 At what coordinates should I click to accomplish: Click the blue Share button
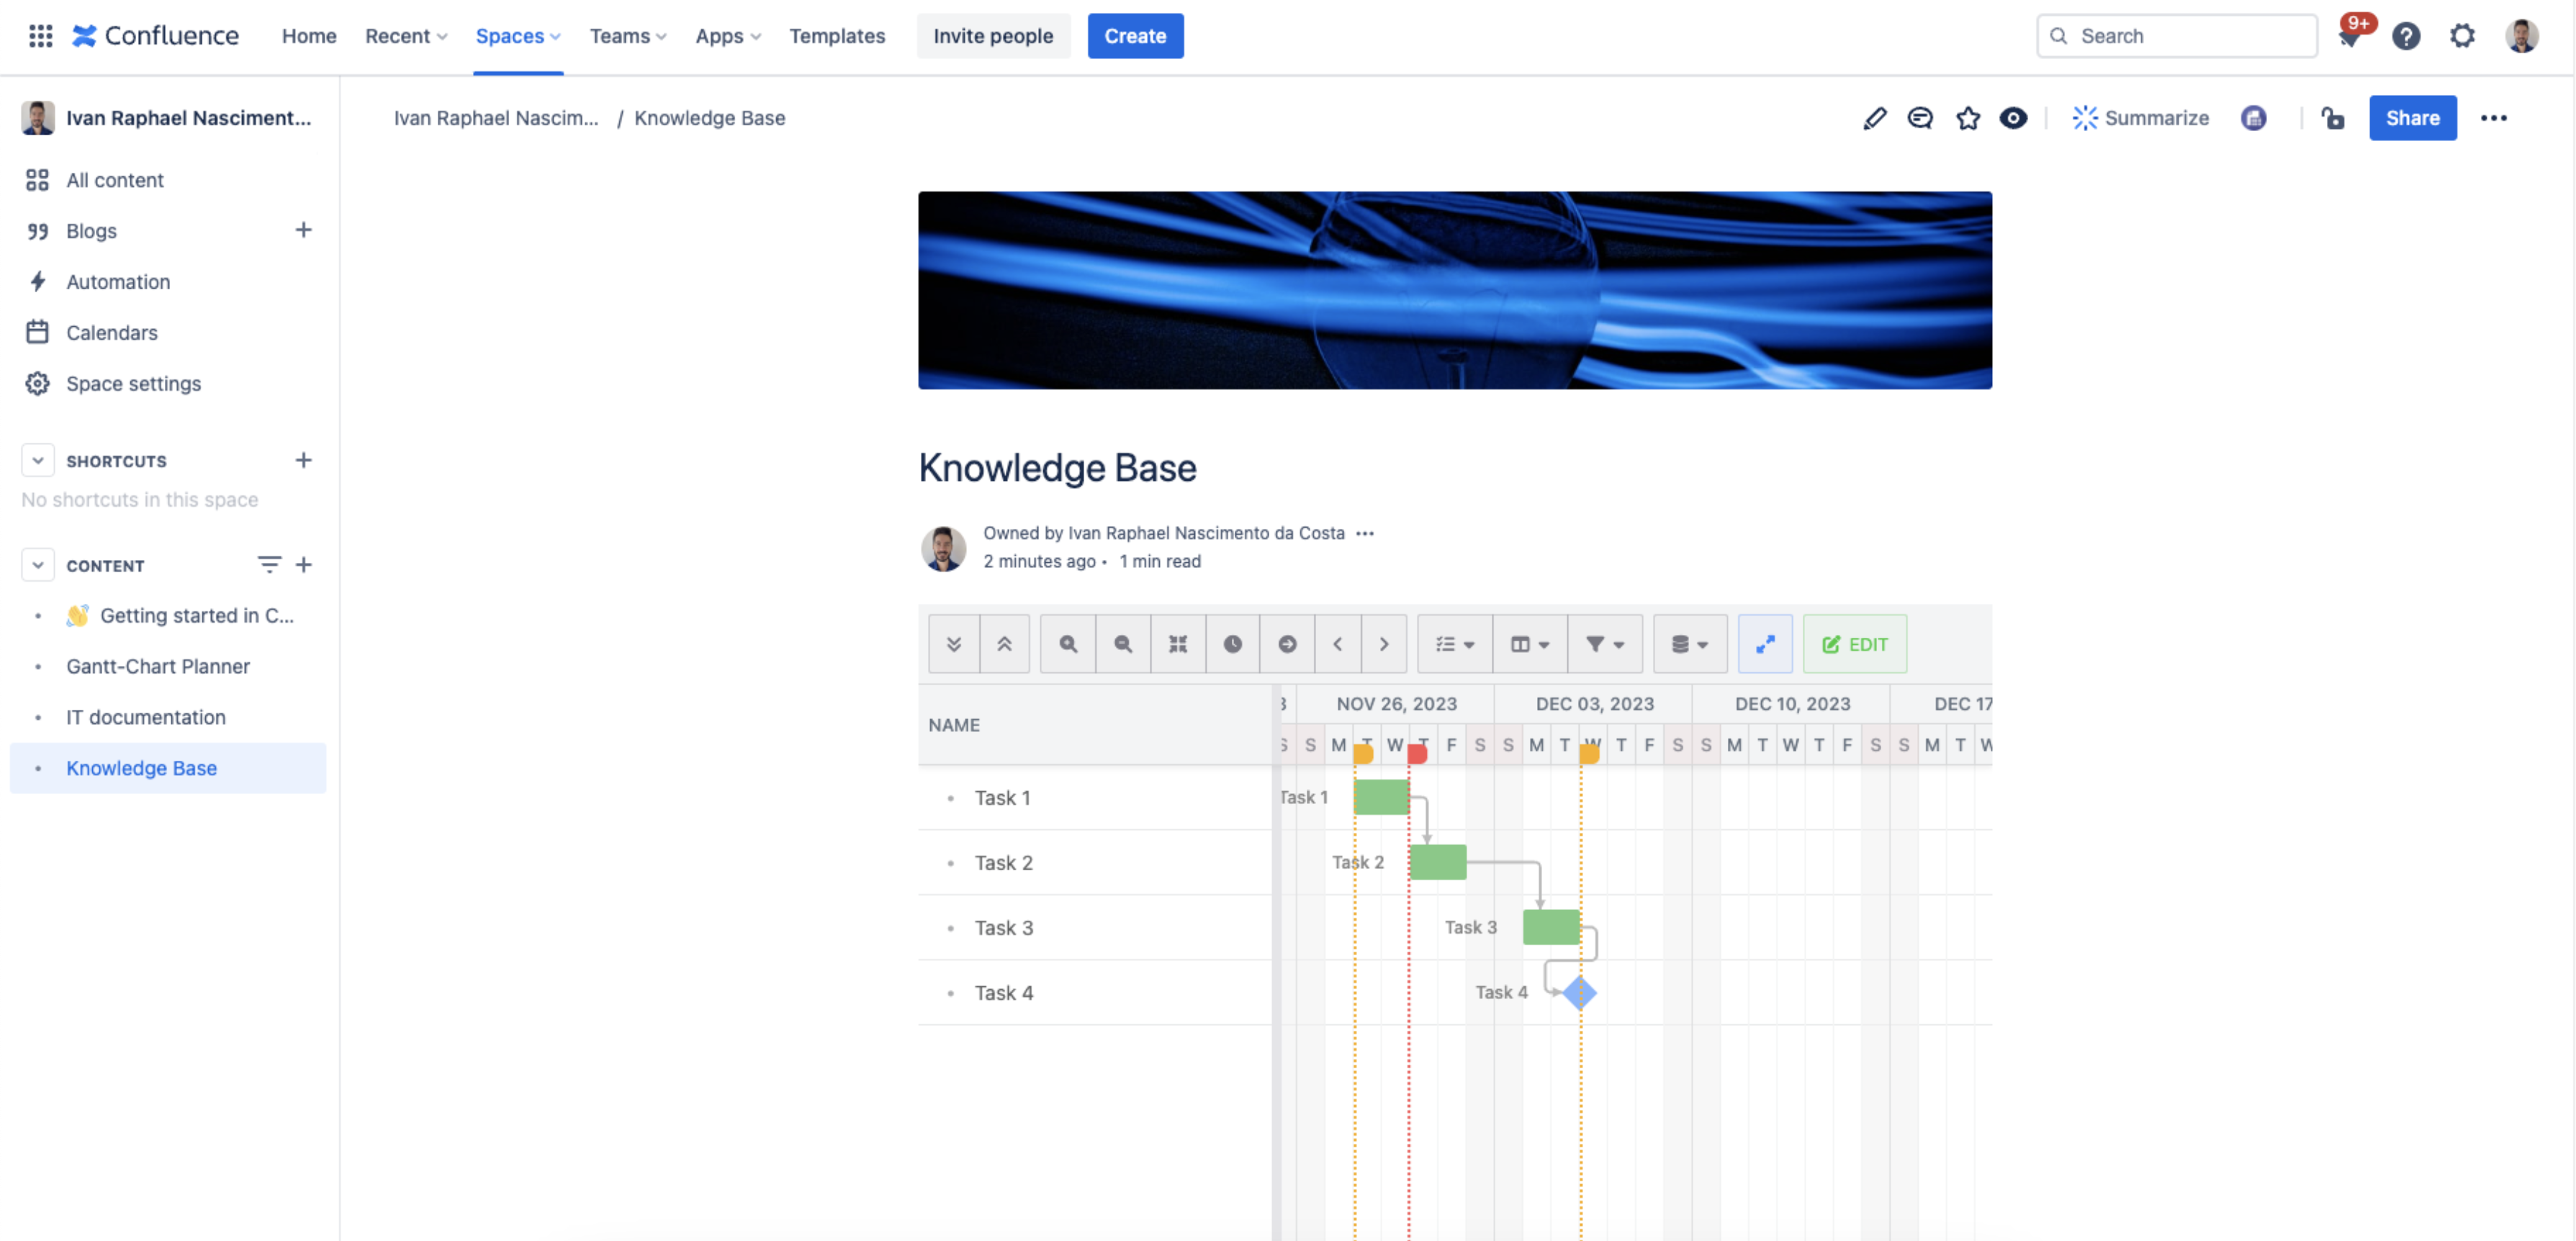point(2411,118)
